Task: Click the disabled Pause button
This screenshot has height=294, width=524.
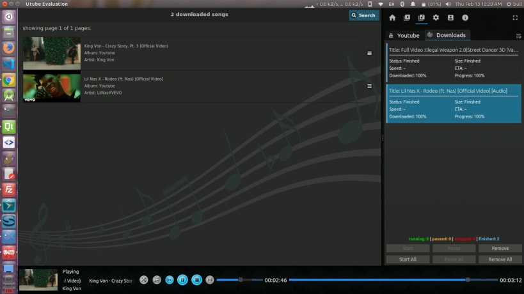Action: tap(454, 248)
